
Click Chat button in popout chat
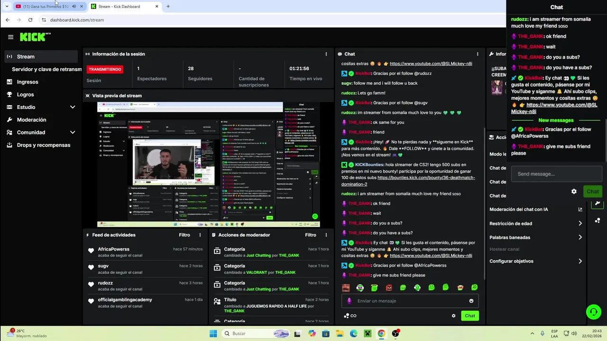click(x=592, y=191)
